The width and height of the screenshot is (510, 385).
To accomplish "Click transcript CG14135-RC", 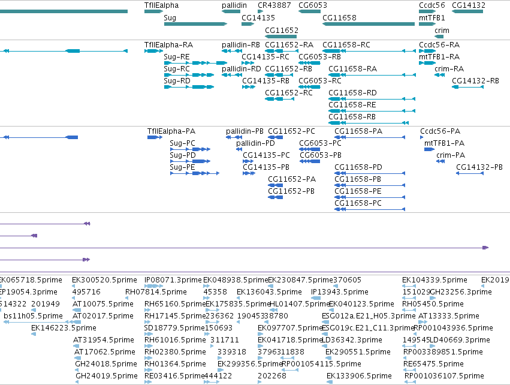I will point(265,56).
